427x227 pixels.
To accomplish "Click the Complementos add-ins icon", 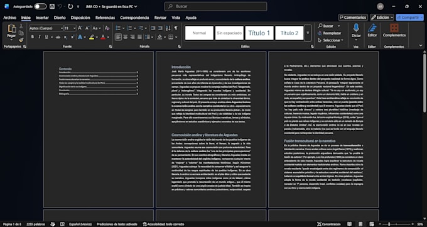I will click(394, 28).
